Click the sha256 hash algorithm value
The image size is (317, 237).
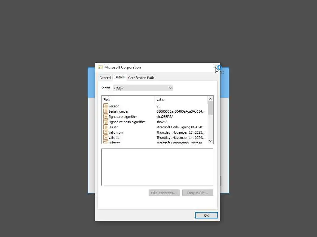click(x=162, y=122)
